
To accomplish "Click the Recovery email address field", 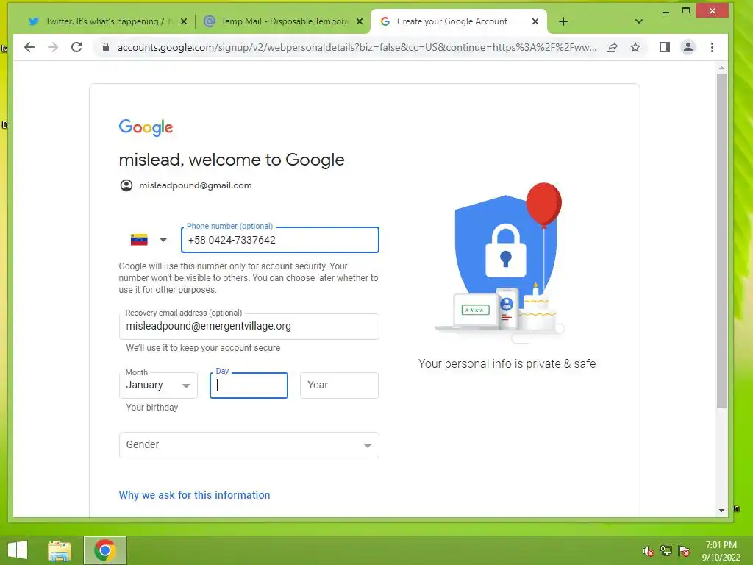I will point(249,327).
